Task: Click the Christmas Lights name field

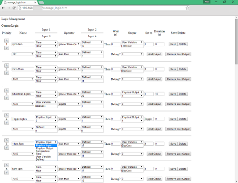Action: 23,94
